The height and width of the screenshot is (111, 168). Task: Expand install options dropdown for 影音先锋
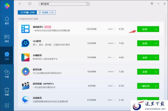[156, 72]
